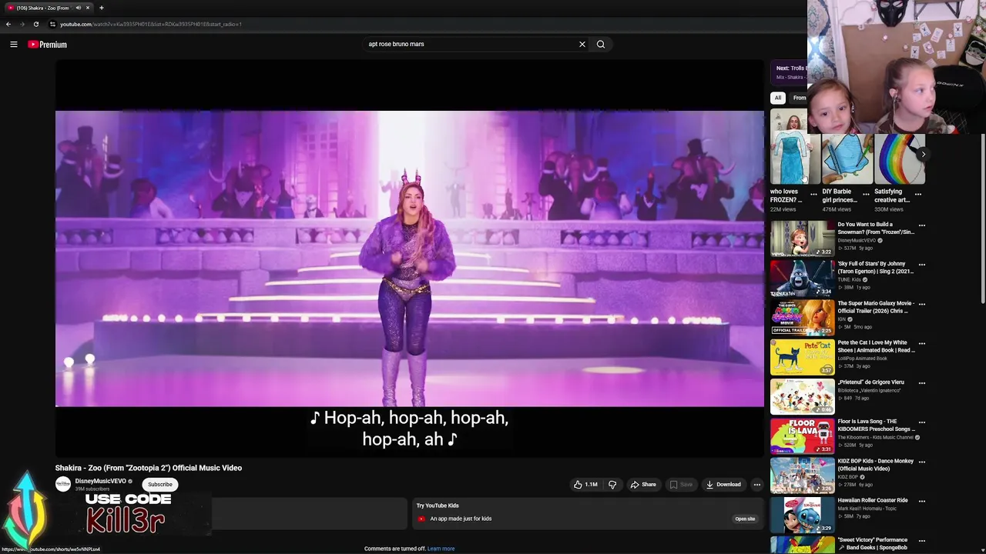Close the Shakira - Zoo browser tab
The height and width of the screenshot is (554, 986).
(x=88, y=8)
